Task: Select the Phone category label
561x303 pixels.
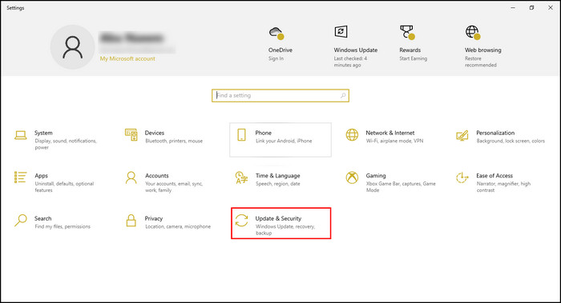Action: [x=264, y=133]
